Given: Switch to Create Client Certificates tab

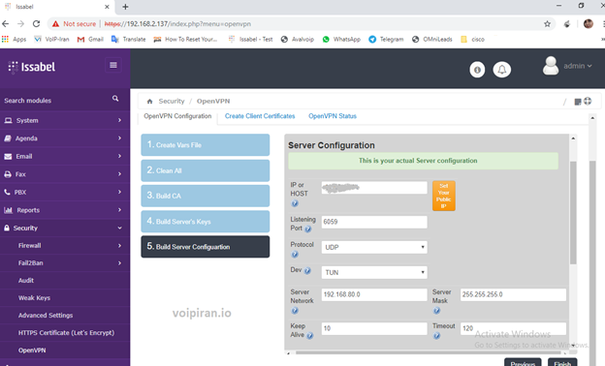Looking at the screenshot, I should coord(260,116).
